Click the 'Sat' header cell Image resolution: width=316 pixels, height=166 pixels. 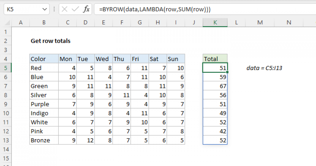[157, 59]
